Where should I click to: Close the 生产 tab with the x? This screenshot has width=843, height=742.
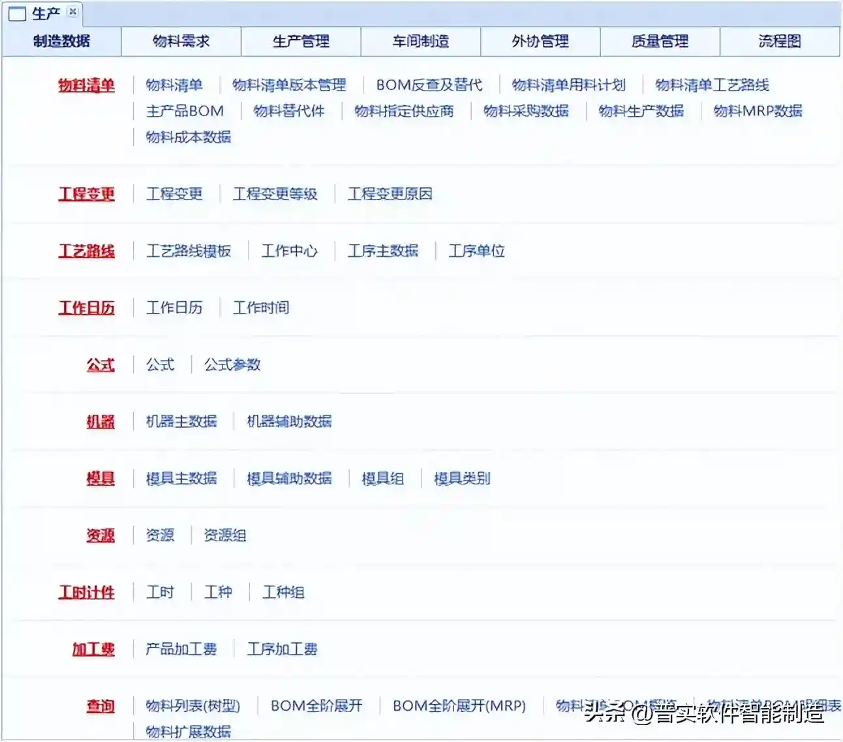[x=72, y=12]
